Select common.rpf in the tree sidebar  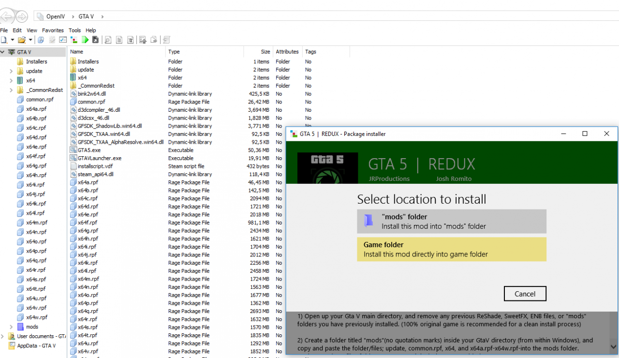[x=40, y=99]
